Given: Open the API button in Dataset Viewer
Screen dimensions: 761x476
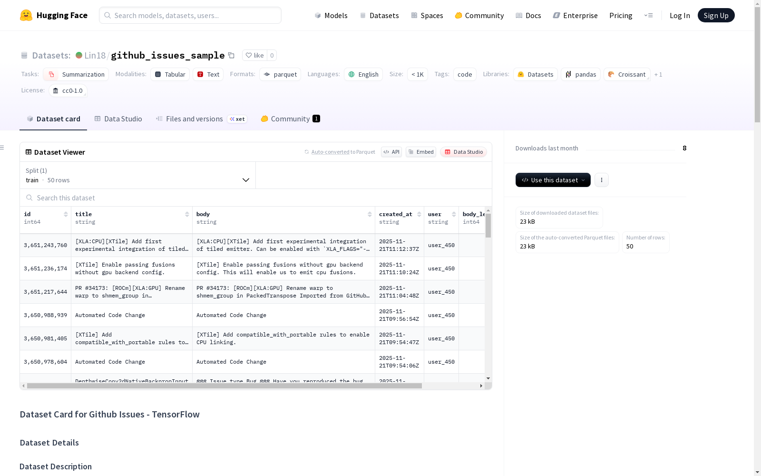Looking at the screenshot, I should pyautogui.click(x=391, y=152).
